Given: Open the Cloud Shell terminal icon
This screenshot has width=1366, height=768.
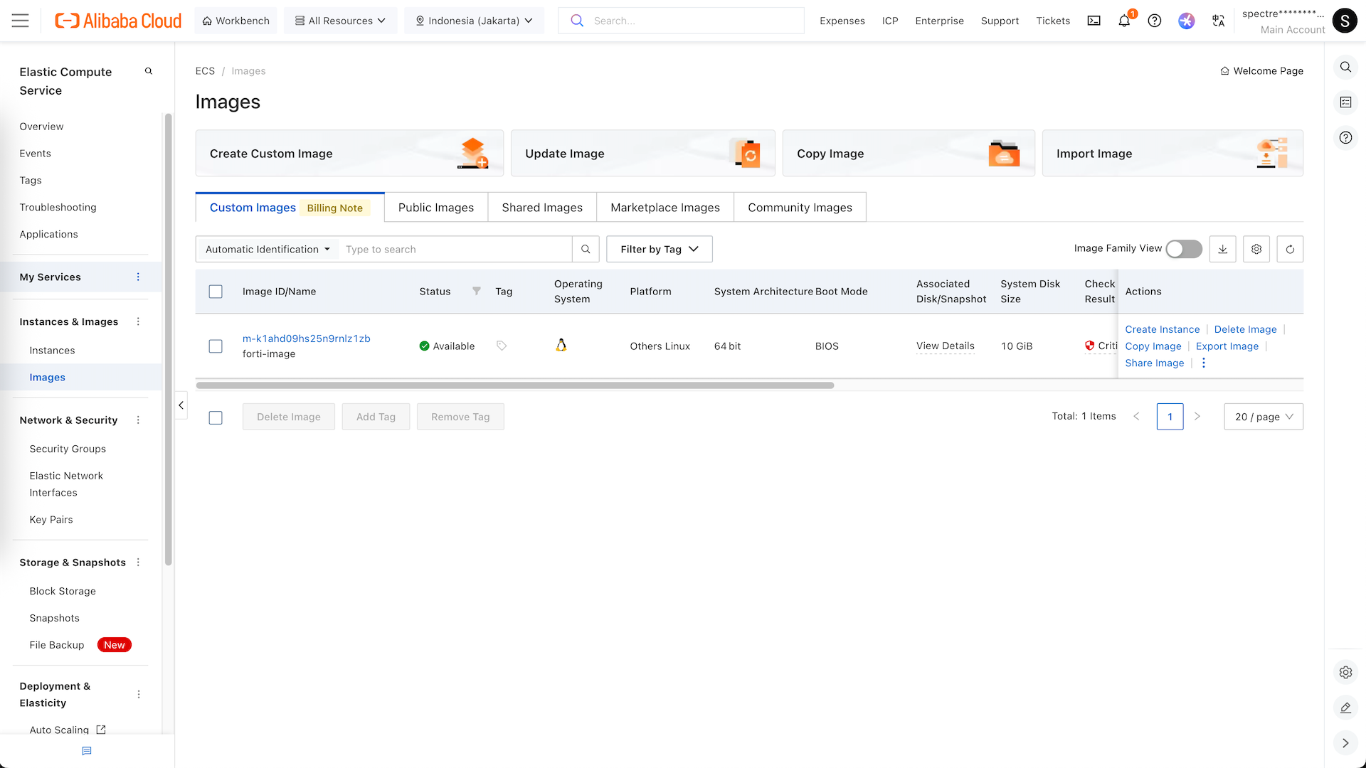Looking at the screenshot, I should (1094, 21).
